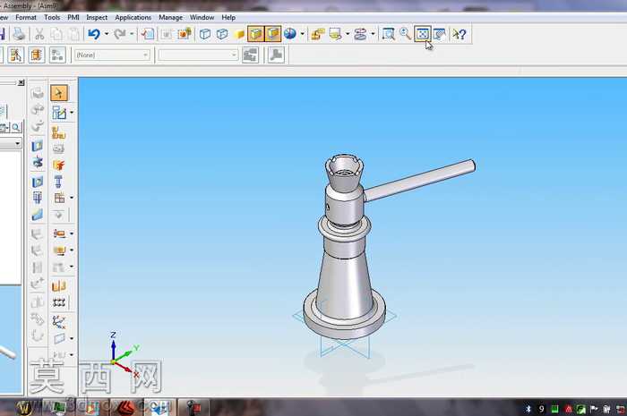Open the Manage menu

coord(171,18)
